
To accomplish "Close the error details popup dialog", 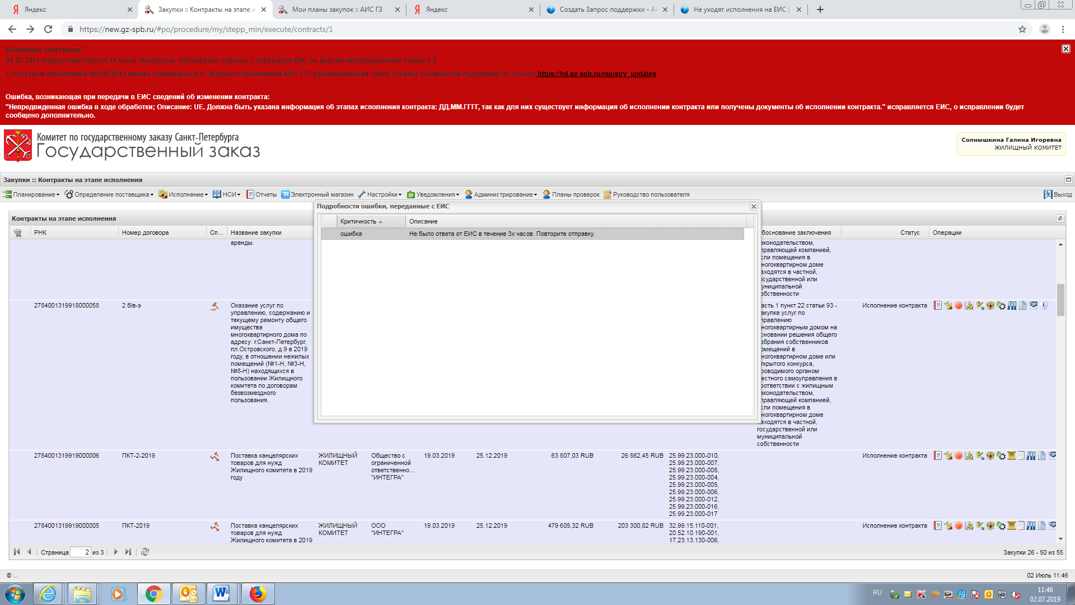I will [x=754, y=207].
